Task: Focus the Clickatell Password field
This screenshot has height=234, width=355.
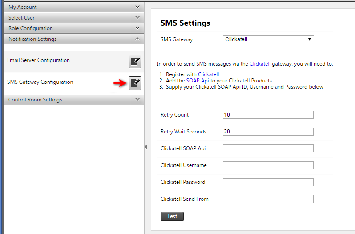Action: click(268, 182)
